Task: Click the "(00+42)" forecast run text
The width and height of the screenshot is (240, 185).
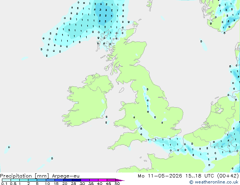Action: pyautogui.click(x=228, y=176)
